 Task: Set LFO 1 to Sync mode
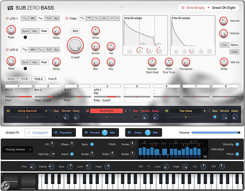tap(25, 31)
